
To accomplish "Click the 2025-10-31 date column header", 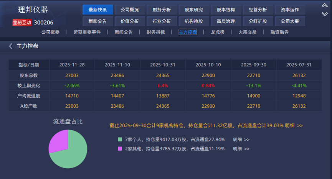I will click(x=163, y=65).
